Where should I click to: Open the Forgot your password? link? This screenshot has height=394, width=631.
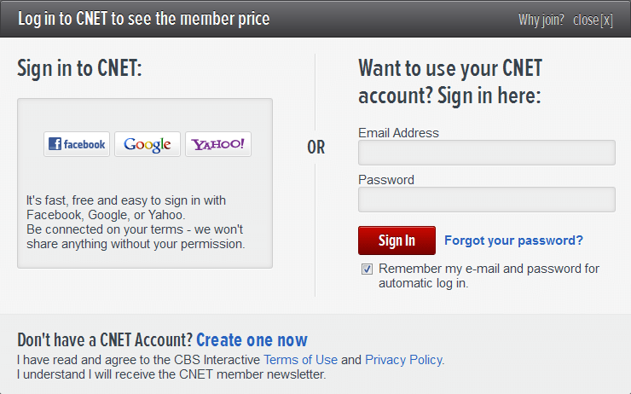[x=513, y=240]
